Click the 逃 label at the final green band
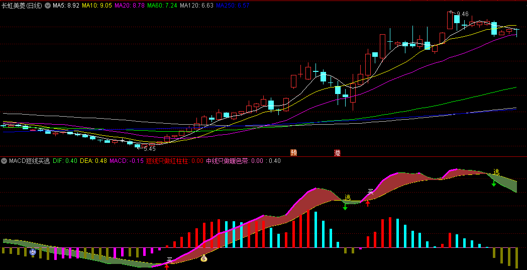This screenshot has width=527, height=270. (x=496, y=171)
